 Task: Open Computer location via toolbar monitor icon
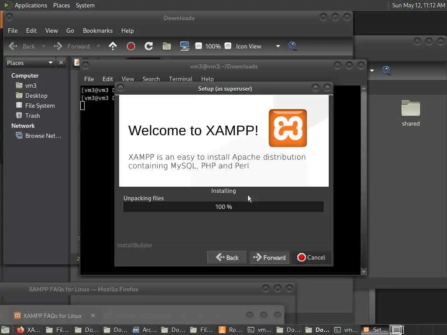[185, 46]
